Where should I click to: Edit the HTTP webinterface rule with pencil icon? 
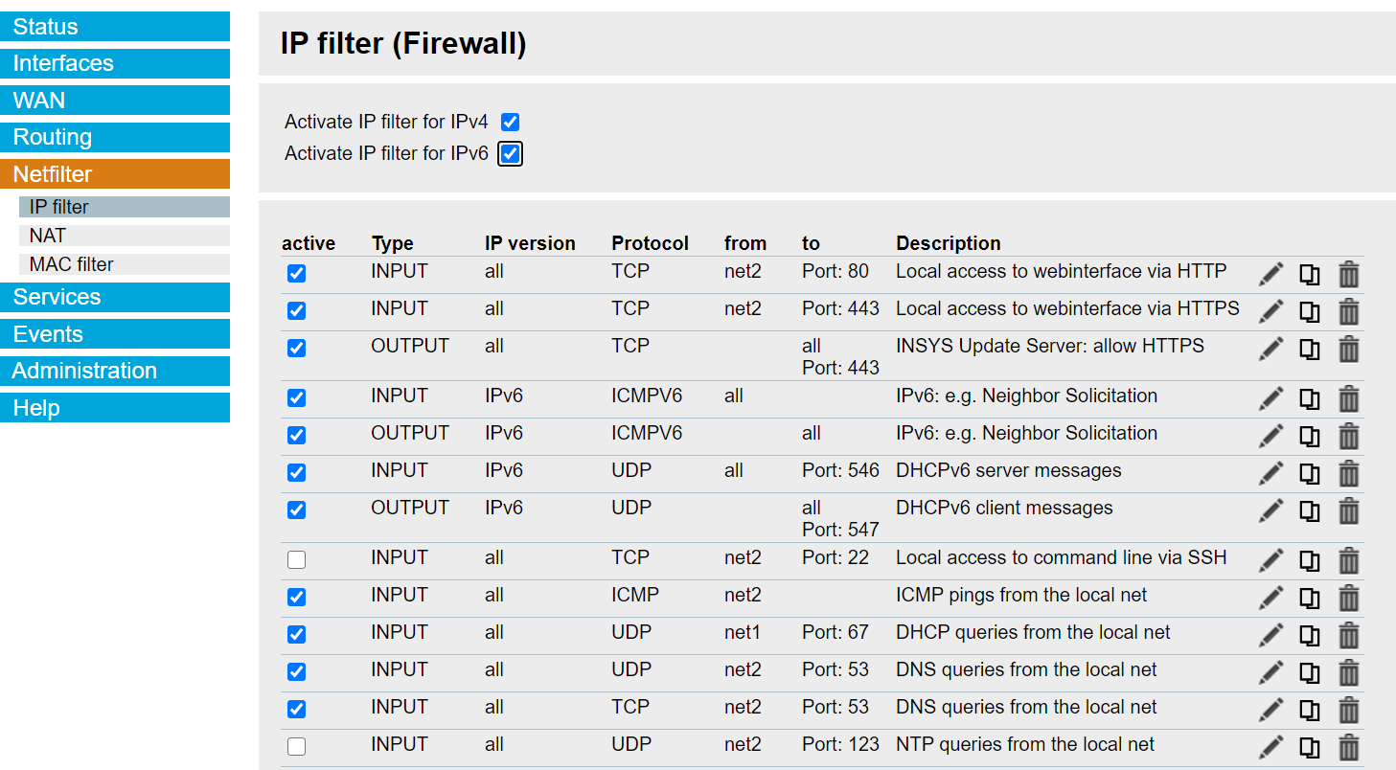point(1270,274)
